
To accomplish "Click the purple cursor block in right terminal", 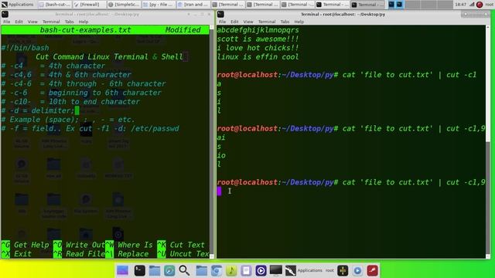I will point(219,191).
